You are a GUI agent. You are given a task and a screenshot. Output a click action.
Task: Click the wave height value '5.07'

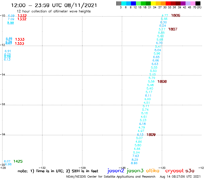(139, 138)
